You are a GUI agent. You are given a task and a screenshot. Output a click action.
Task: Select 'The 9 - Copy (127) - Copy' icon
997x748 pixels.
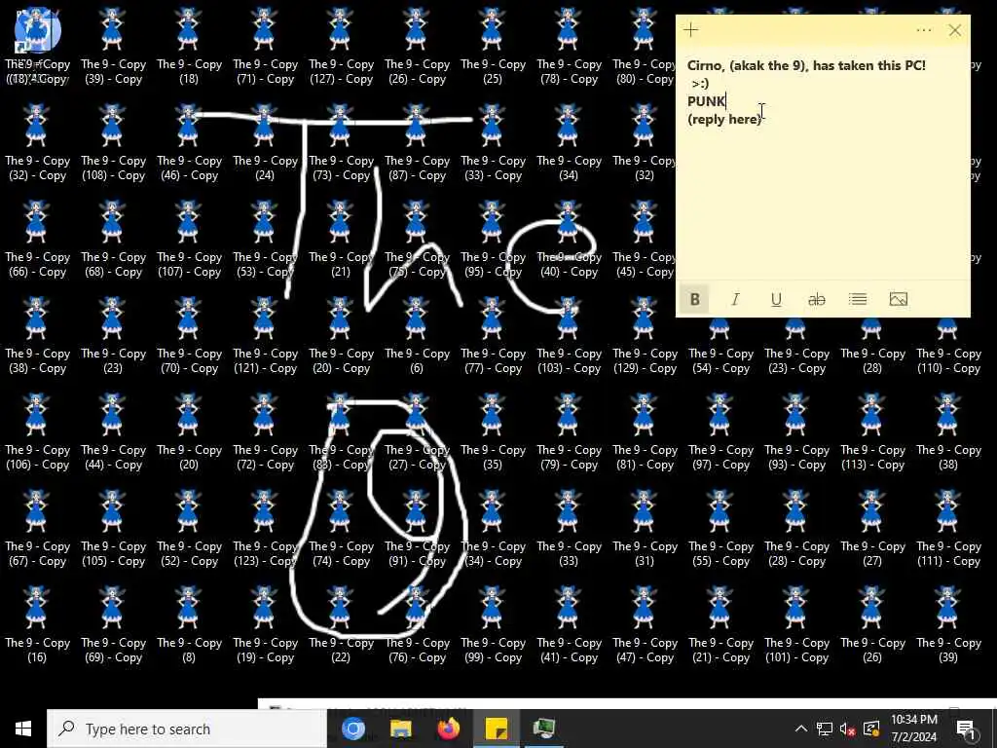[x=341, y=46]
